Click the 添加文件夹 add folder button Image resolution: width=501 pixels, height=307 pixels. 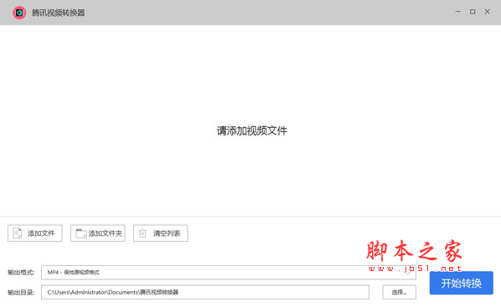tap(98, 233)
